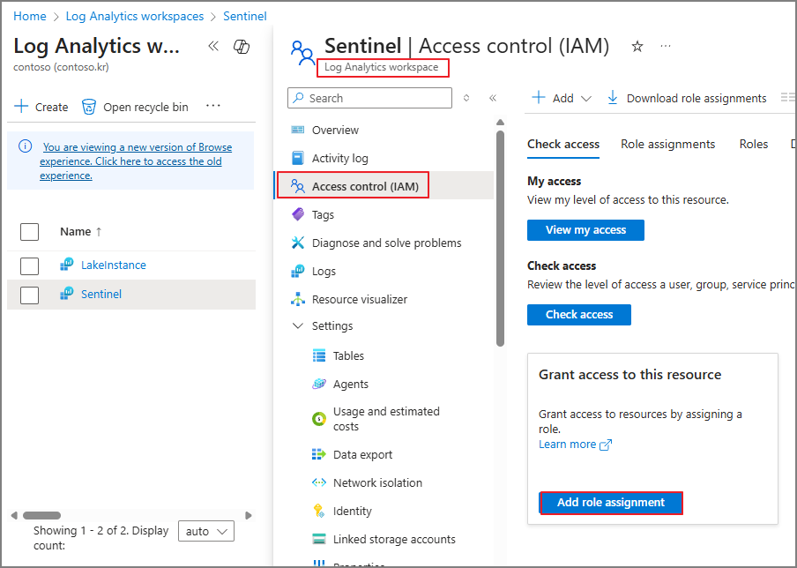The image size is (797, 568).
Task: Click the Overview menu icon
Action: click(298, 130)
